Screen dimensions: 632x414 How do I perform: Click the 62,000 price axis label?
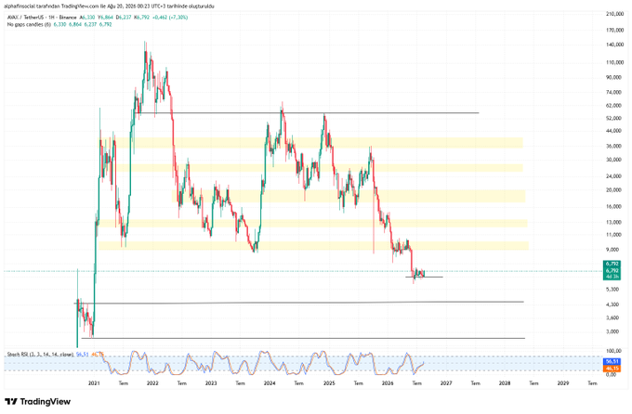tap(613, 106)
